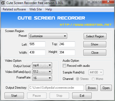
Task: Open the Help menu
Action: pos(49,9)
